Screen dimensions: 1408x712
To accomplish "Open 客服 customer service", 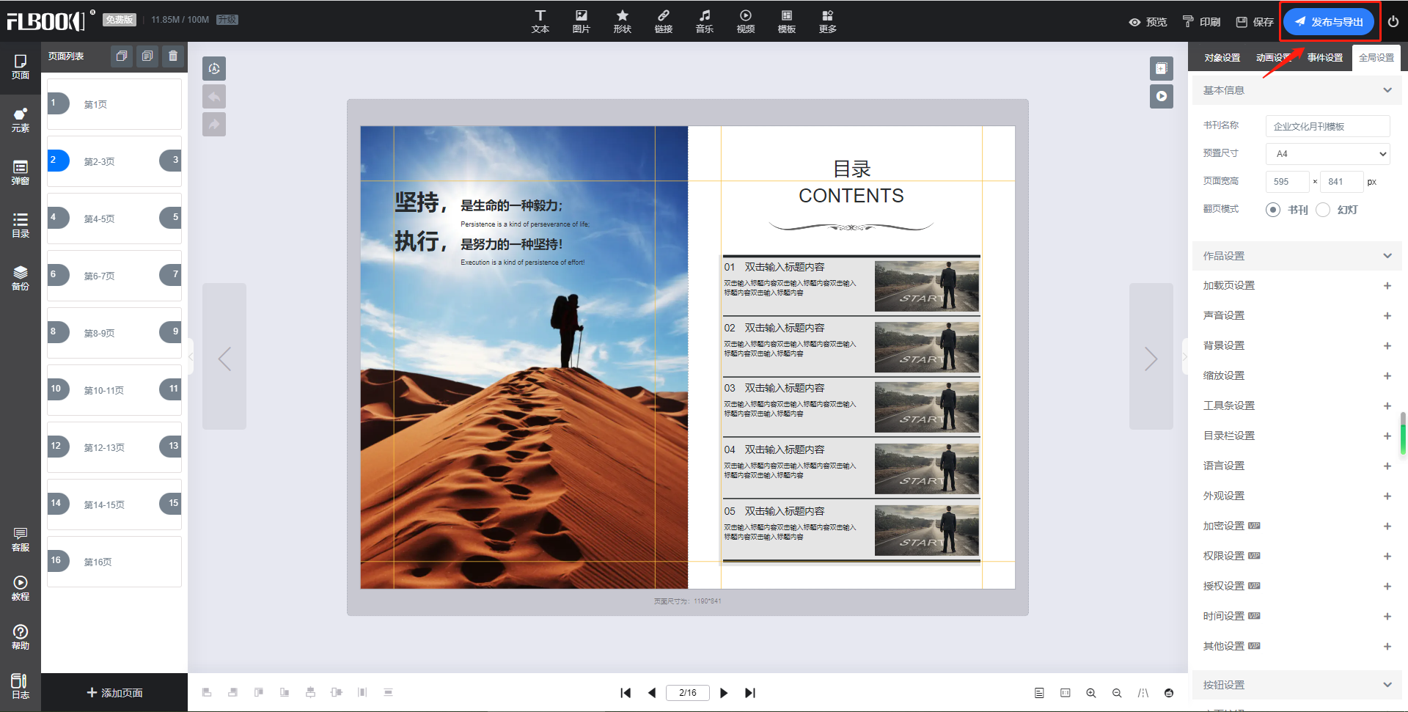I will [x=21, y=540].
